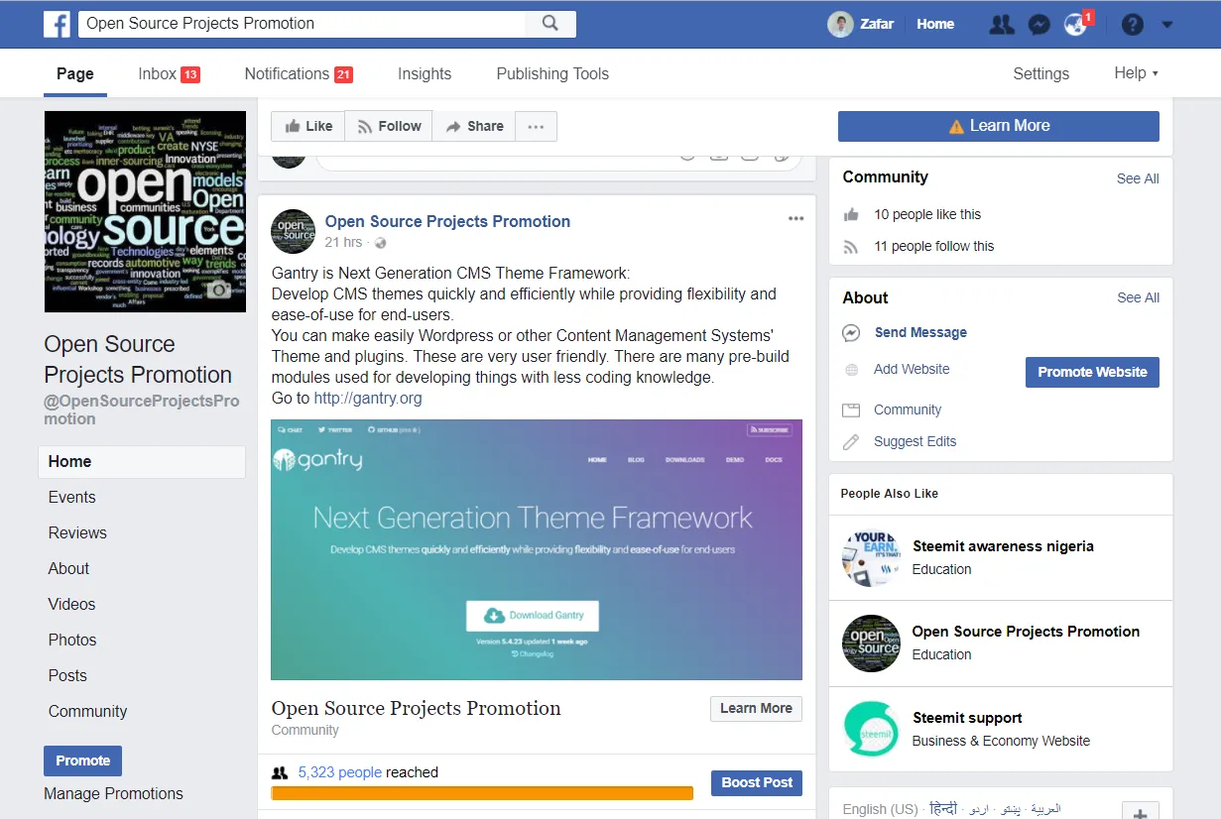
Task: Click the camera icon on page photo
Action: 218,290
